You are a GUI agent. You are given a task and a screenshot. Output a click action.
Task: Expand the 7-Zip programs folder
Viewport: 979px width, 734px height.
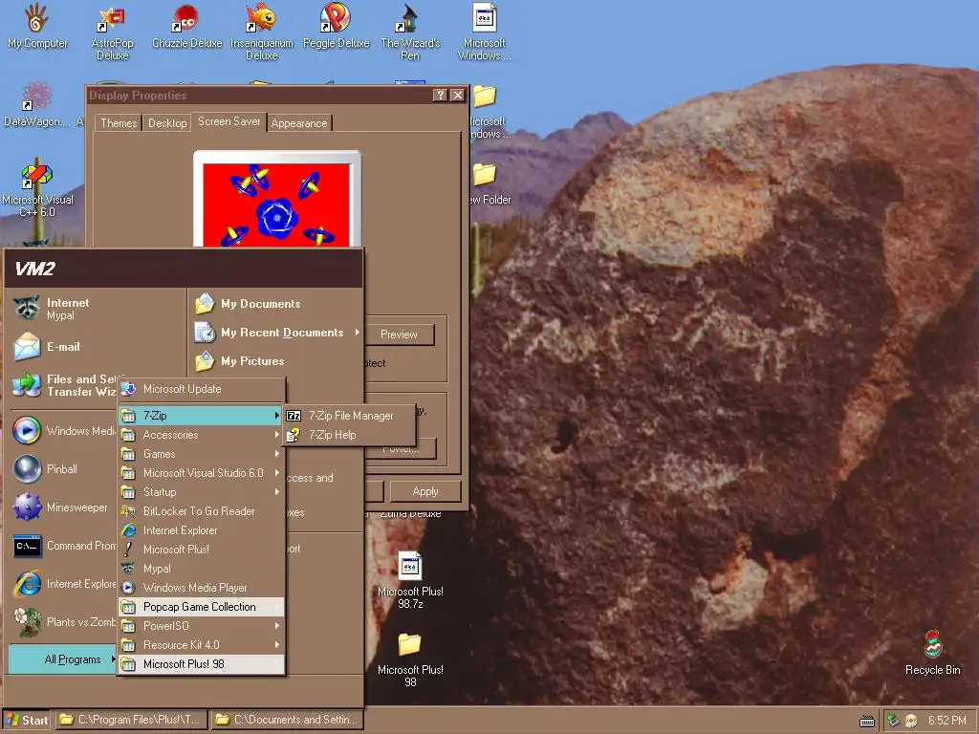click(x=201, y=416)
